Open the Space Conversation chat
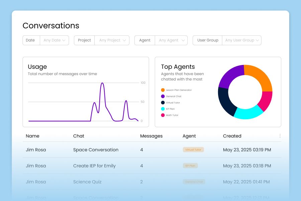The height and width of the screenshot is (201, 301). pos(96,150)
